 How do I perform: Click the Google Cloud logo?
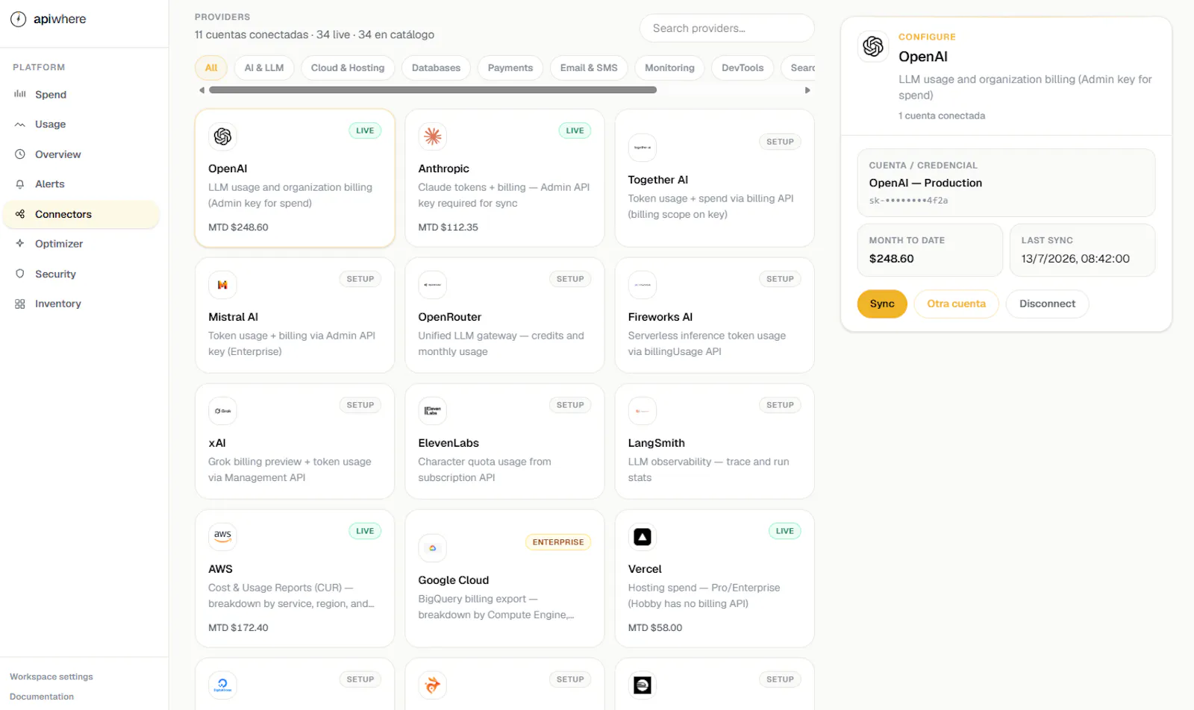coord(433,548)
